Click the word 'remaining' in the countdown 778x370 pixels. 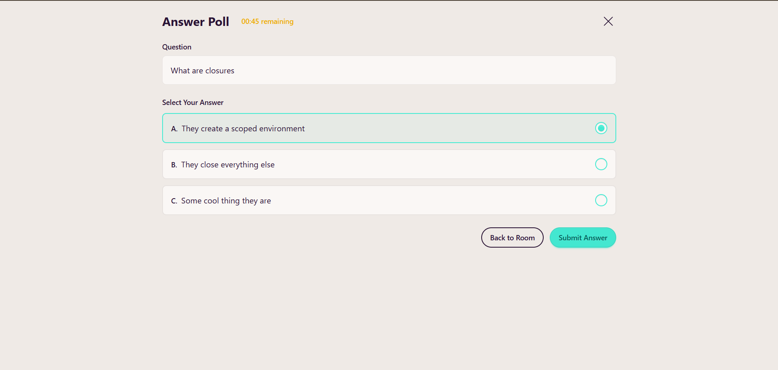277,21
